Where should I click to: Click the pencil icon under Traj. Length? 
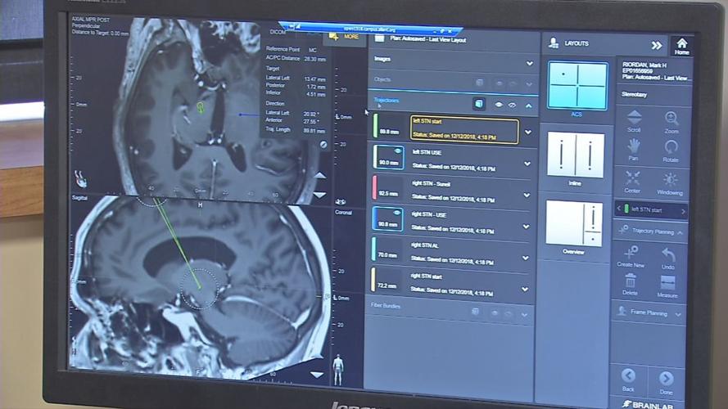[x=323, y=144]
